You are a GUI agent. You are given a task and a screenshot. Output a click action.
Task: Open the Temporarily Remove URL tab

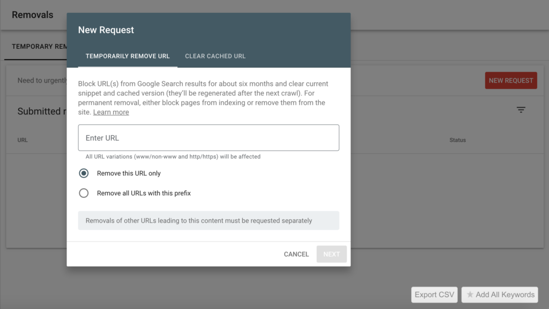tap(128, 56)
